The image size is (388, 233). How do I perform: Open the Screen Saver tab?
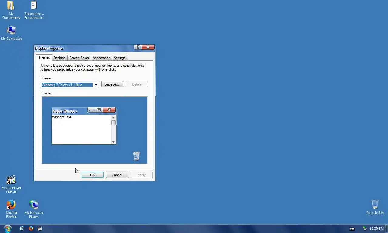[x=79, y=58]
